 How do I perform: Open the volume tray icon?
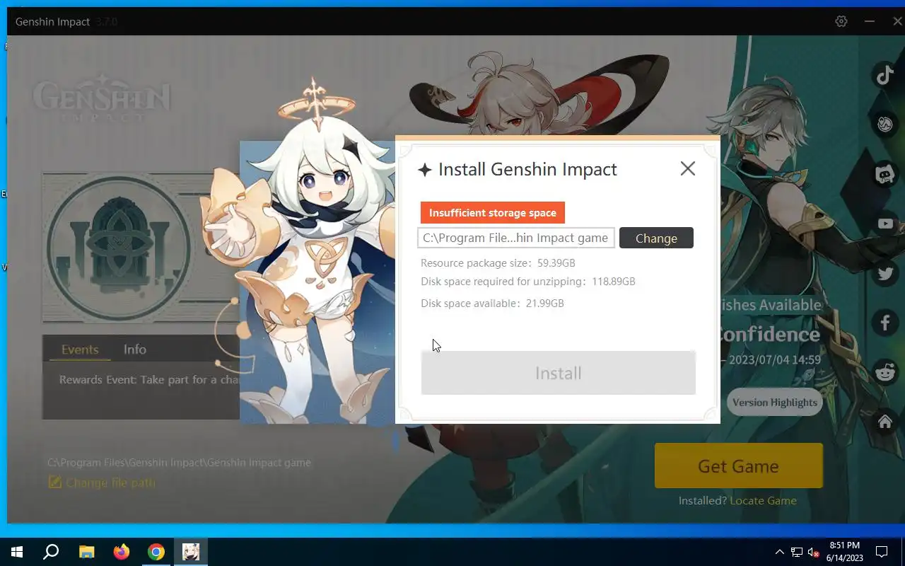pos(814,552)
